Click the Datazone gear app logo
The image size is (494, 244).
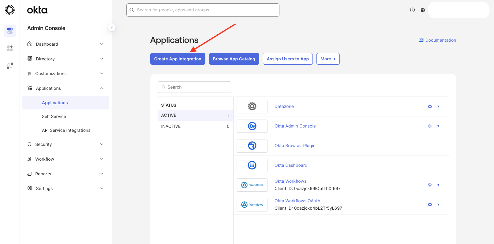tap(252, 106)
